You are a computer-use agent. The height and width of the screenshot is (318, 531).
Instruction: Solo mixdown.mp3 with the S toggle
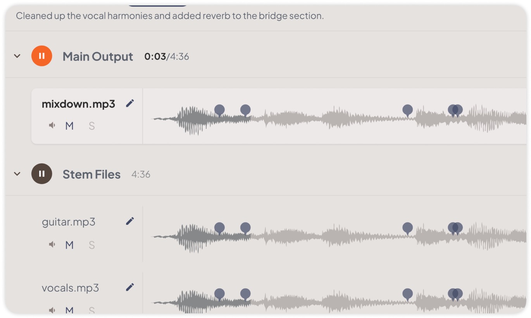pyautogui.click(x=92, y=126)
